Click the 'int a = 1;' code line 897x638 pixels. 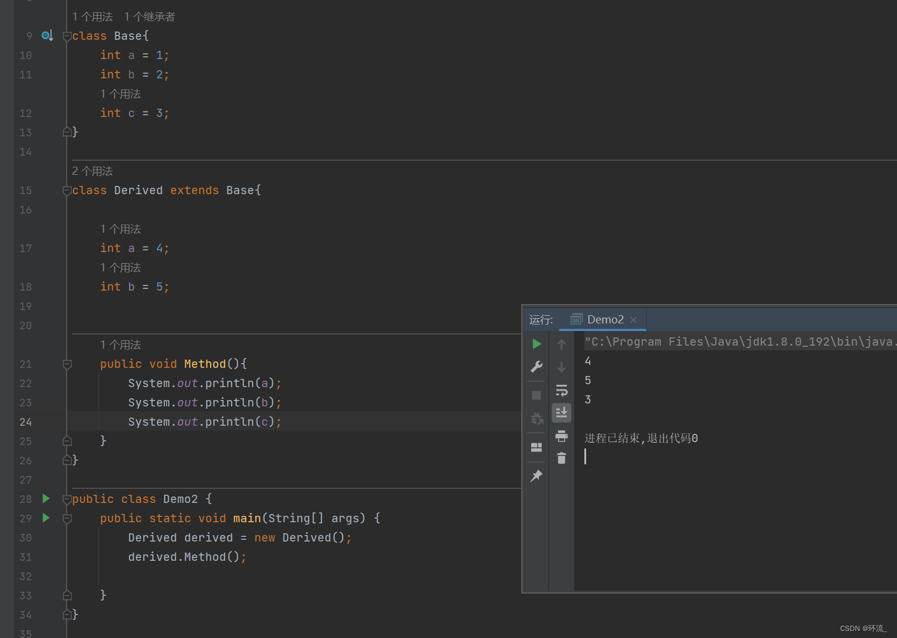tap(134, 55)
